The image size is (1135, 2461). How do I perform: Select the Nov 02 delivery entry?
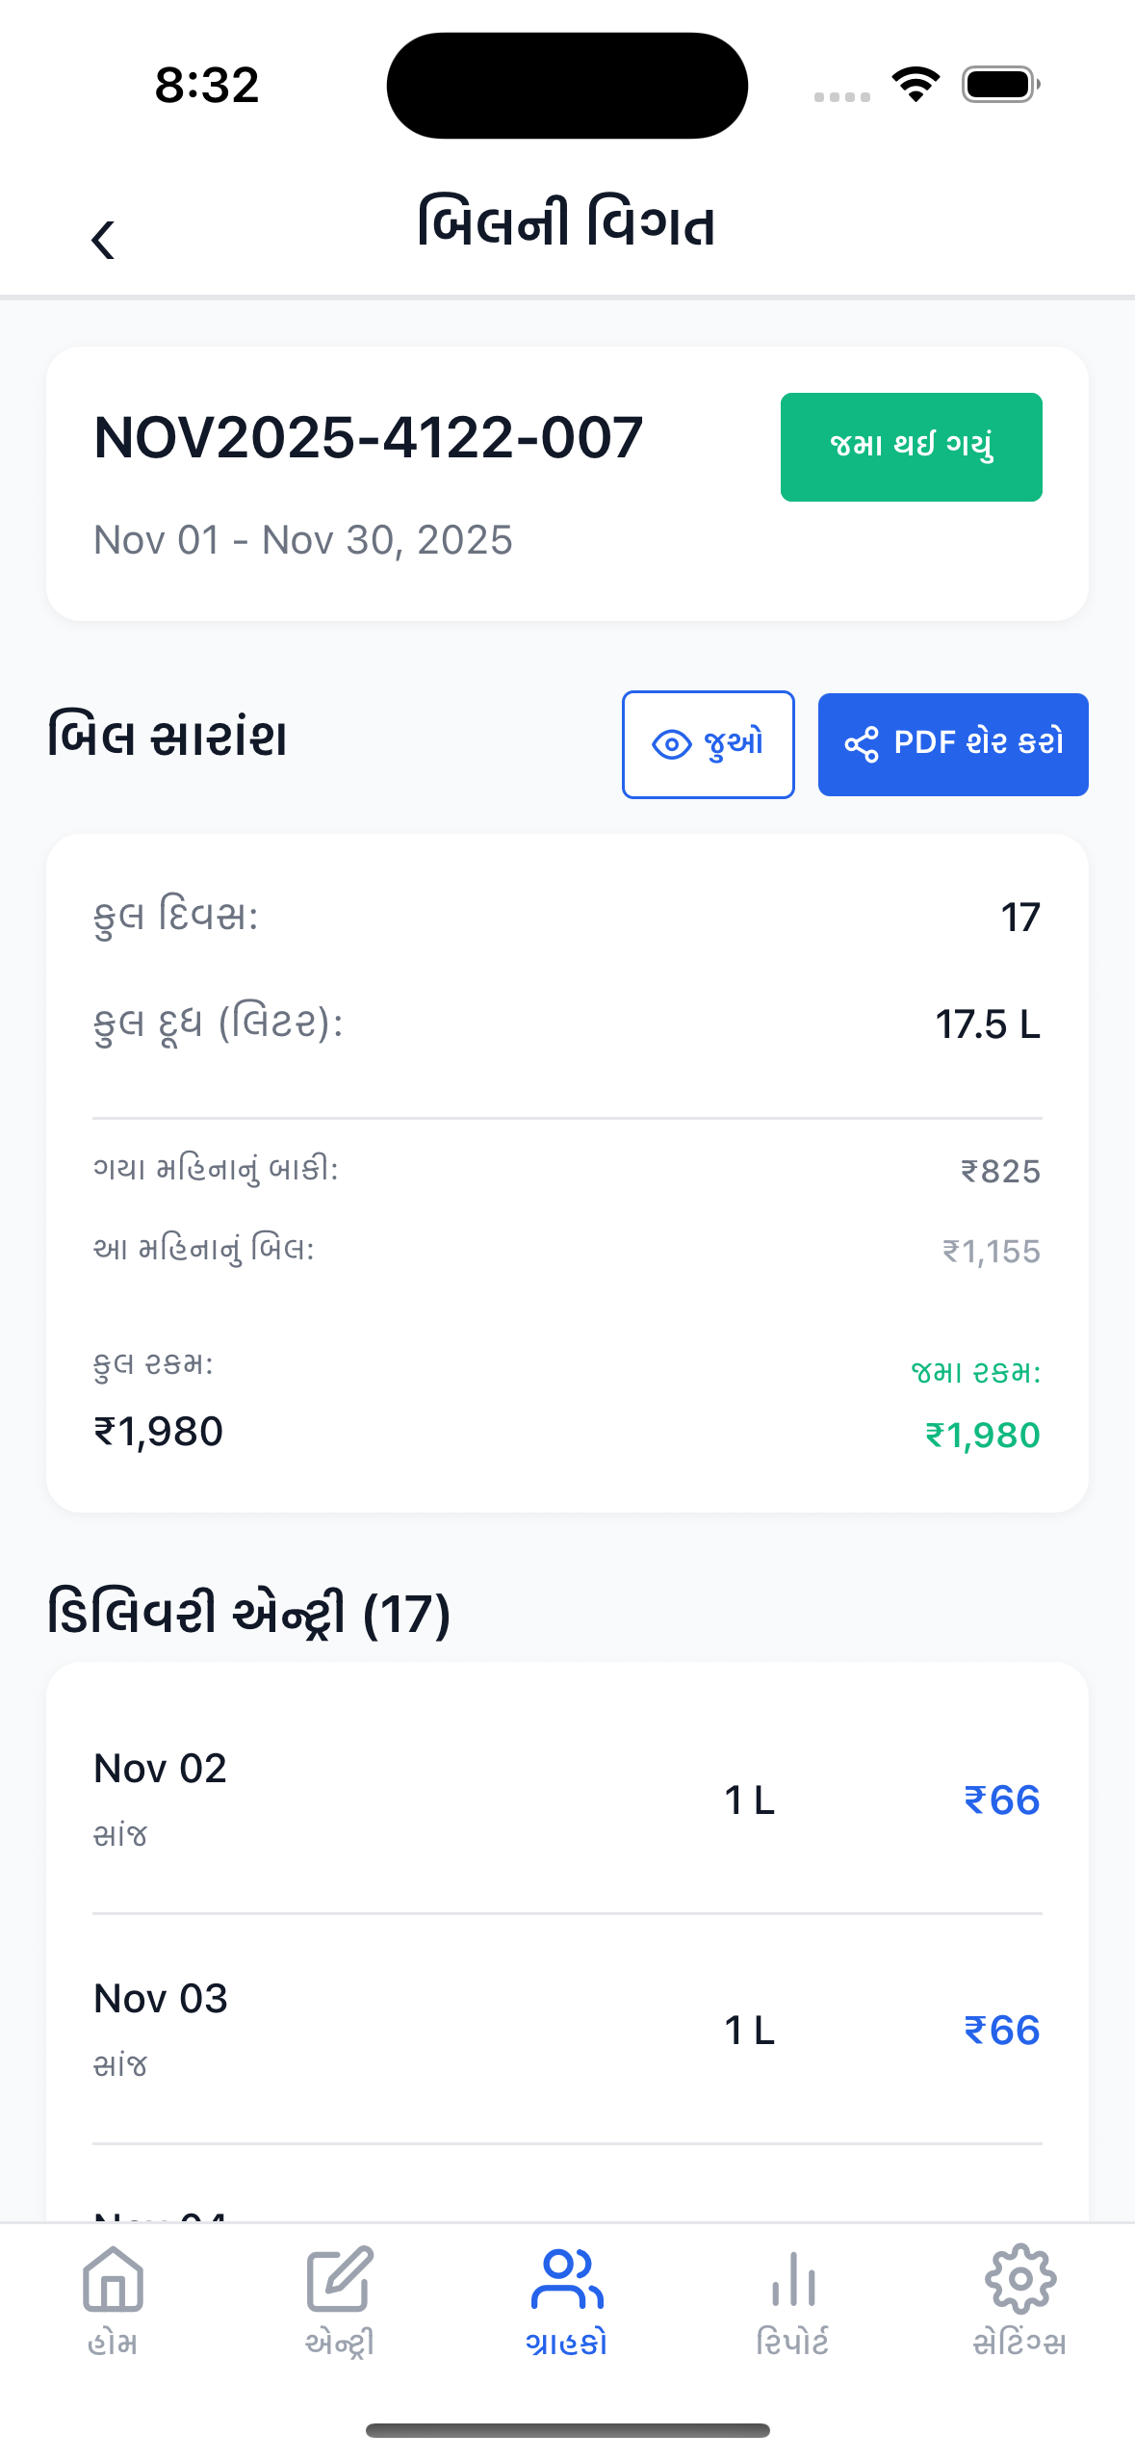pyautogui.click(x=567, y=1799)
